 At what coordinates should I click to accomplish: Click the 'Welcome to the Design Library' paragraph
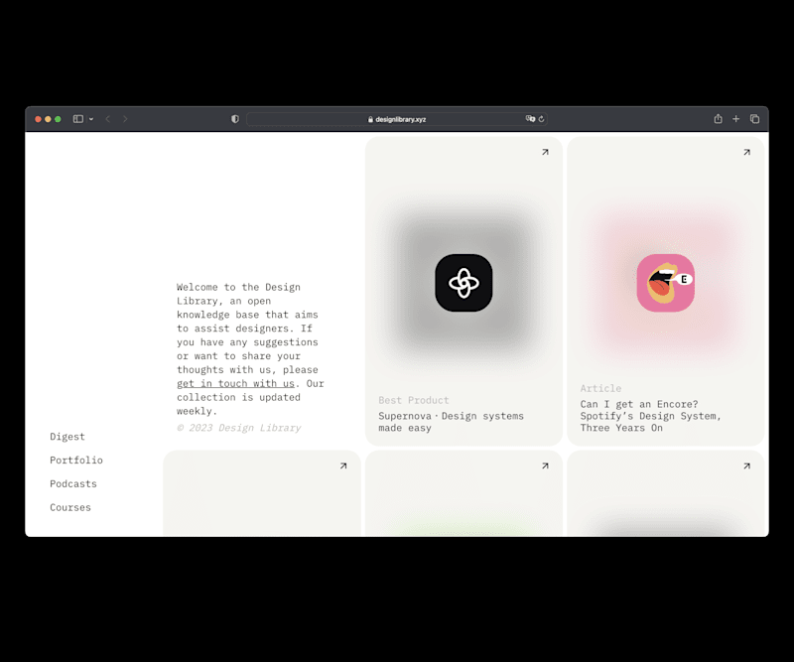(250, 349)
